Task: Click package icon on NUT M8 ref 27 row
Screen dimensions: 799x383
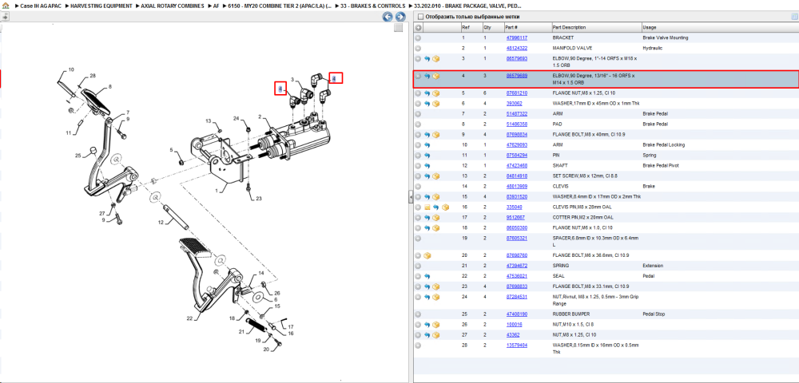Action: (436, 335)
